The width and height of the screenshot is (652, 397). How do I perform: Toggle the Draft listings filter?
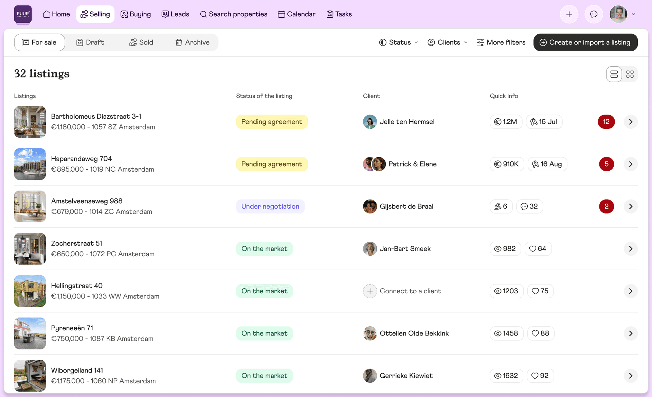click(90, 42)
